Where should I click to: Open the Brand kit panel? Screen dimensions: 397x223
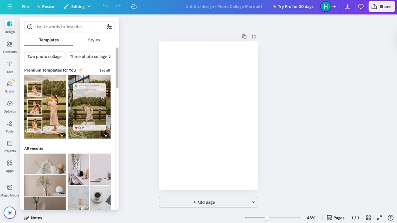point(10,86)
